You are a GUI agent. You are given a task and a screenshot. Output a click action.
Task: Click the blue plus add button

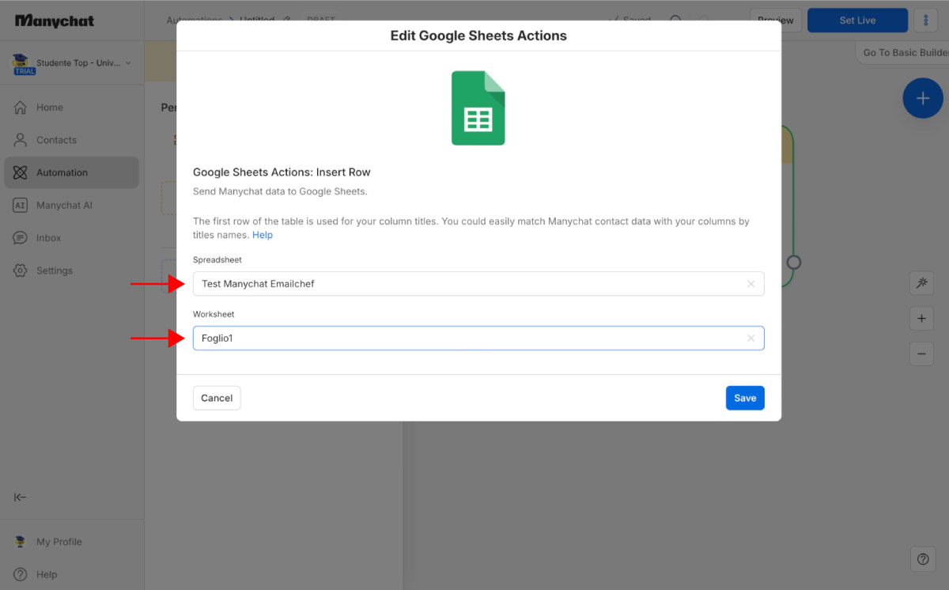923,98
